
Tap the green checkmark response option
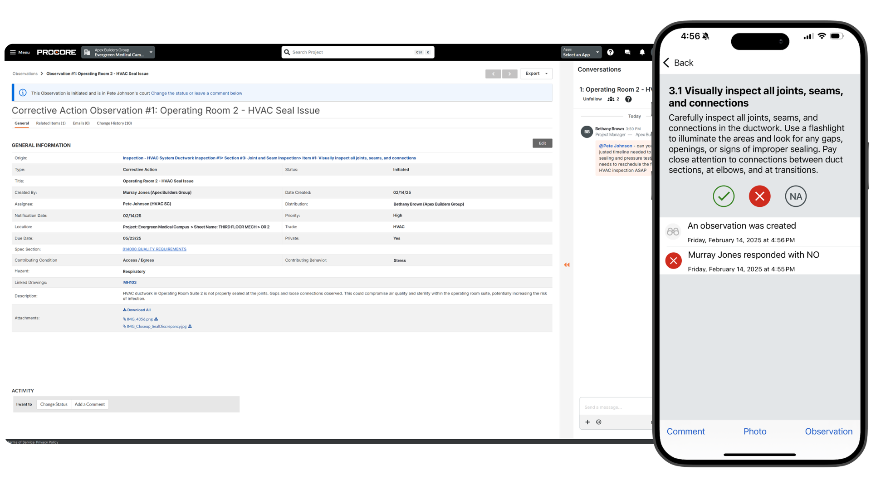click(723, 196)
